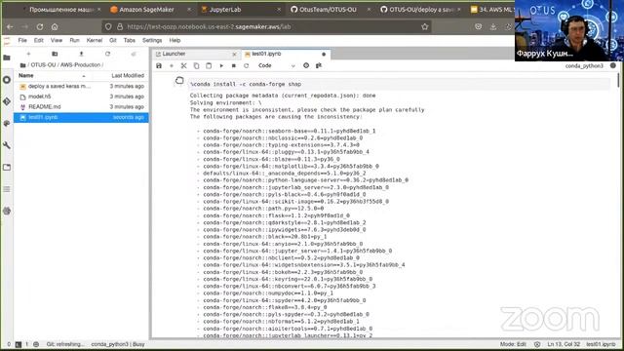Create a new folder in file browser
Screen dimensions: 624x351
[55, 54]
